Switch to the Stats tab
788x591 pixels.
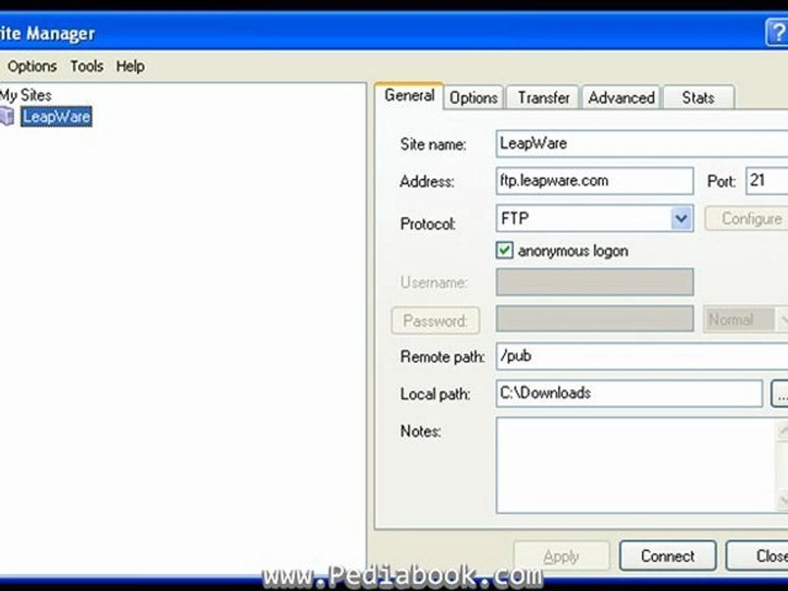coord(699,98)
